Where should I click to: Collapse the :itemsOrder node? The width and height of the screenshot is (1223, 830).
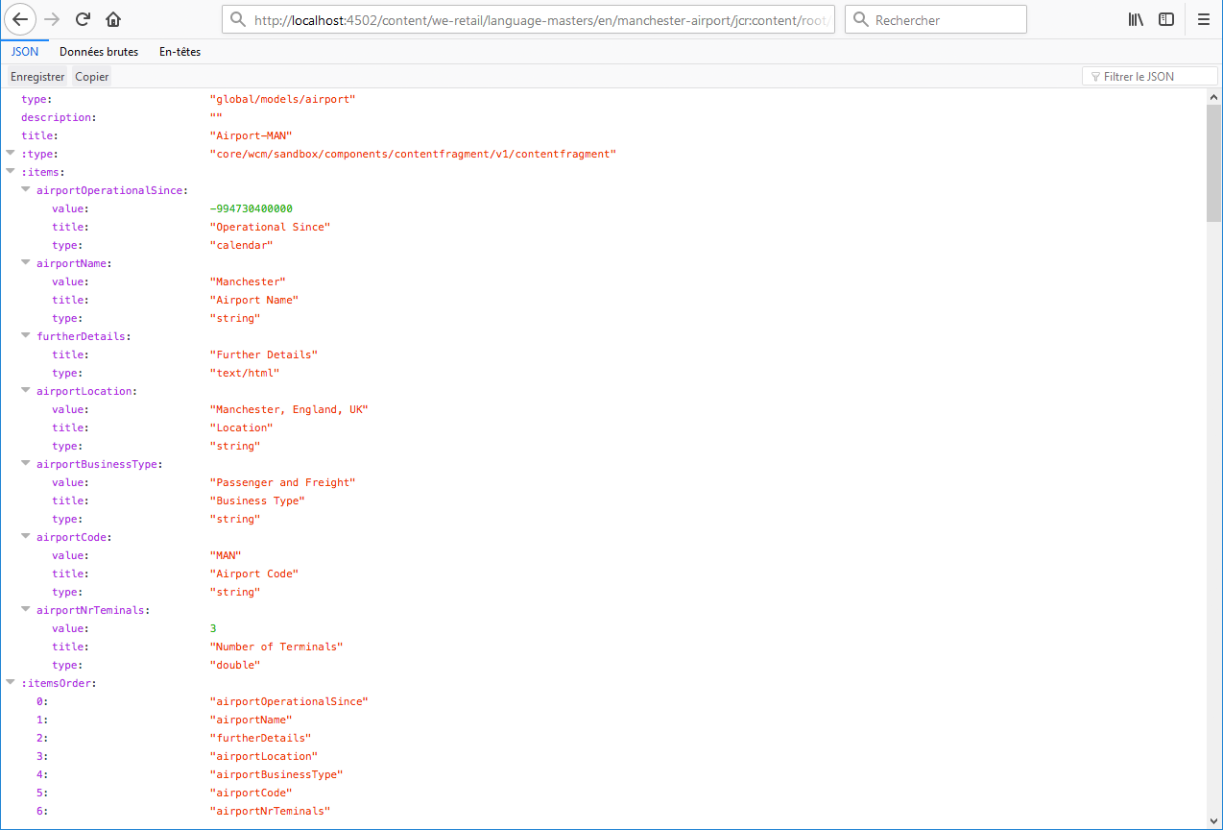(11, 683)
